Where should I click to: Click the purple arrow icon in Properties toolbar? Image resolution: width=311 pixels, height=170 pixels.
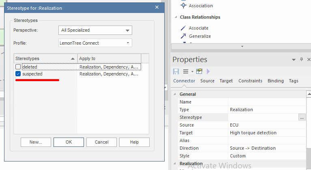tap(208, 71)
